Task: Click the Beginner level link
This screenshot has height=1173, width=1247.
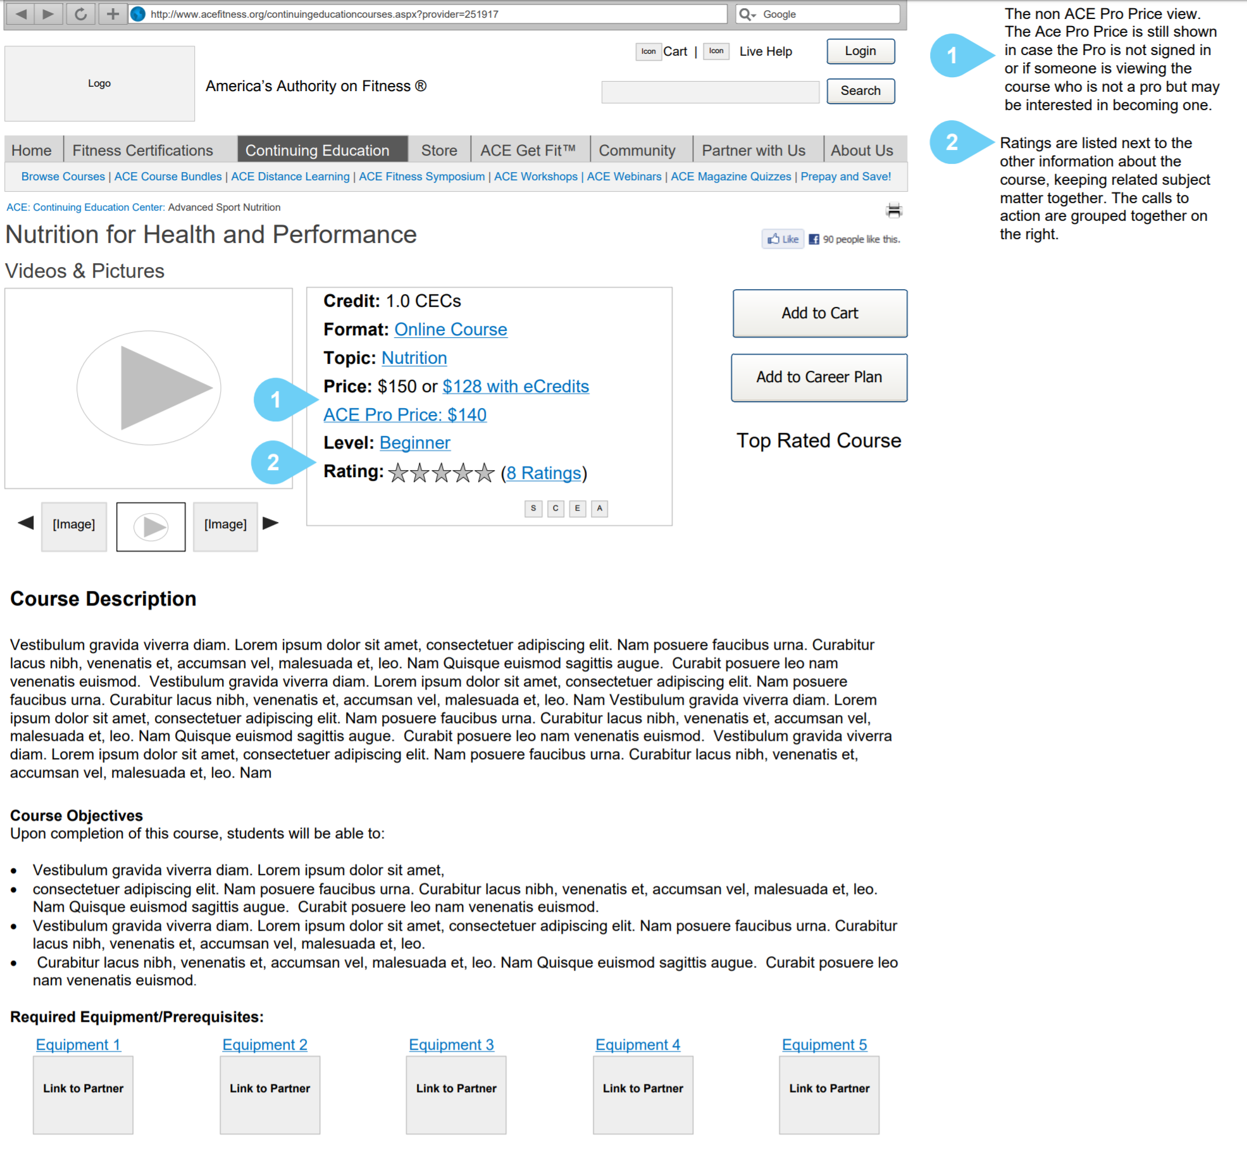Action: click(x=415, y=442)
